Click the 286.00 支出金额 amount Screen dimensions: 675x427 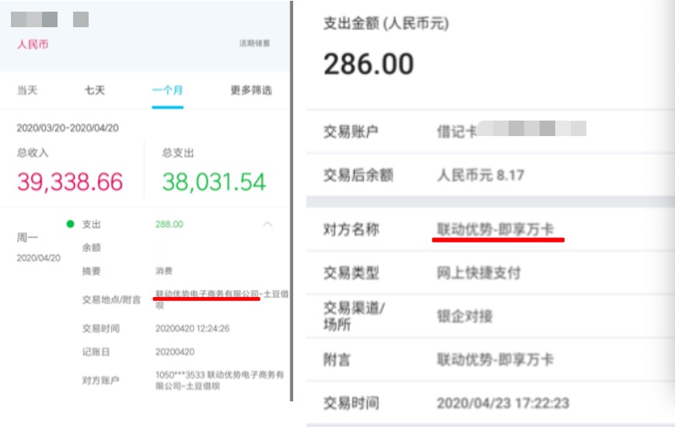(x=369, y=64)
